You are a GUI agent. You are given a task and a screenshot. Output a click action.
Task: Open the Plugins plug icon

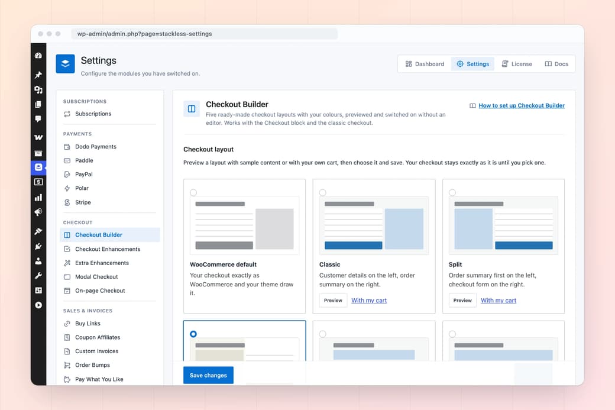(38, 246)
